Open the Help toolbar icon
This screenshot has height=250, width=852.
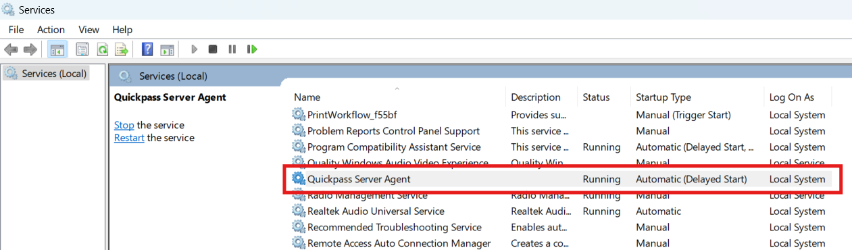click(147, 49)
